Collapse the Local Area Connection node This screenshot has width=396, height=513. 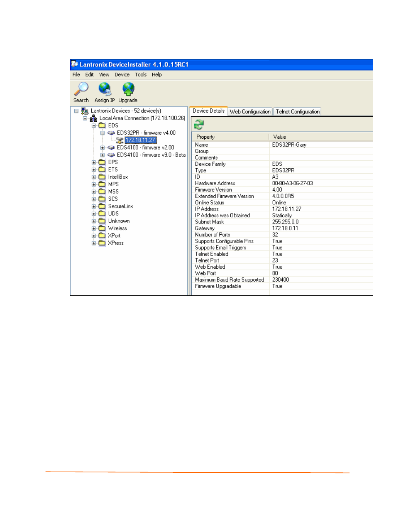(85, 118)
